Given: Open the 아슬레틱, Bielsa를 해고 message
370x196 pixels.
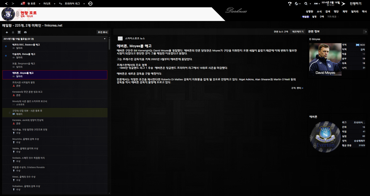Looking at the screenshot, I should 55,56.
